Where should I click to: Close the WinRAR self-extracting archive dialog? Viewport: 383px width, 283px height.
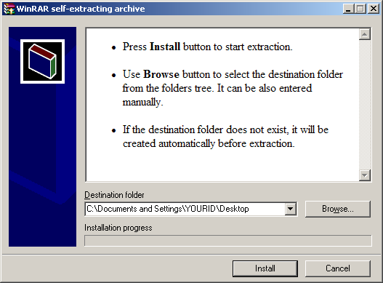click(x=374, y=9)
